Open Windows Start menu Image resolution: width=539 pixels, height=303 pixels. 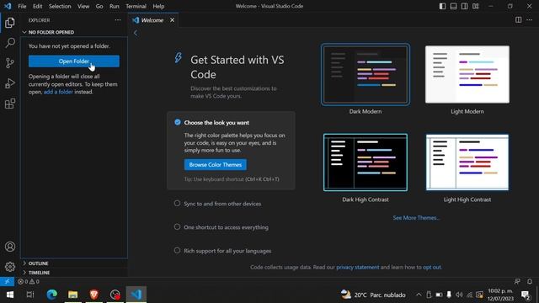9,295
